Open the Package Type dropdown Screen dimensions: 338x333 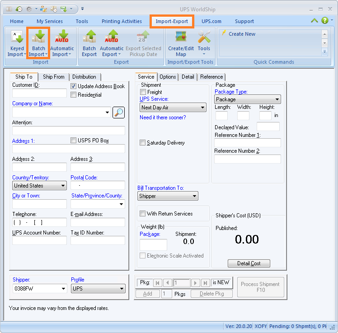coord(248,99)
